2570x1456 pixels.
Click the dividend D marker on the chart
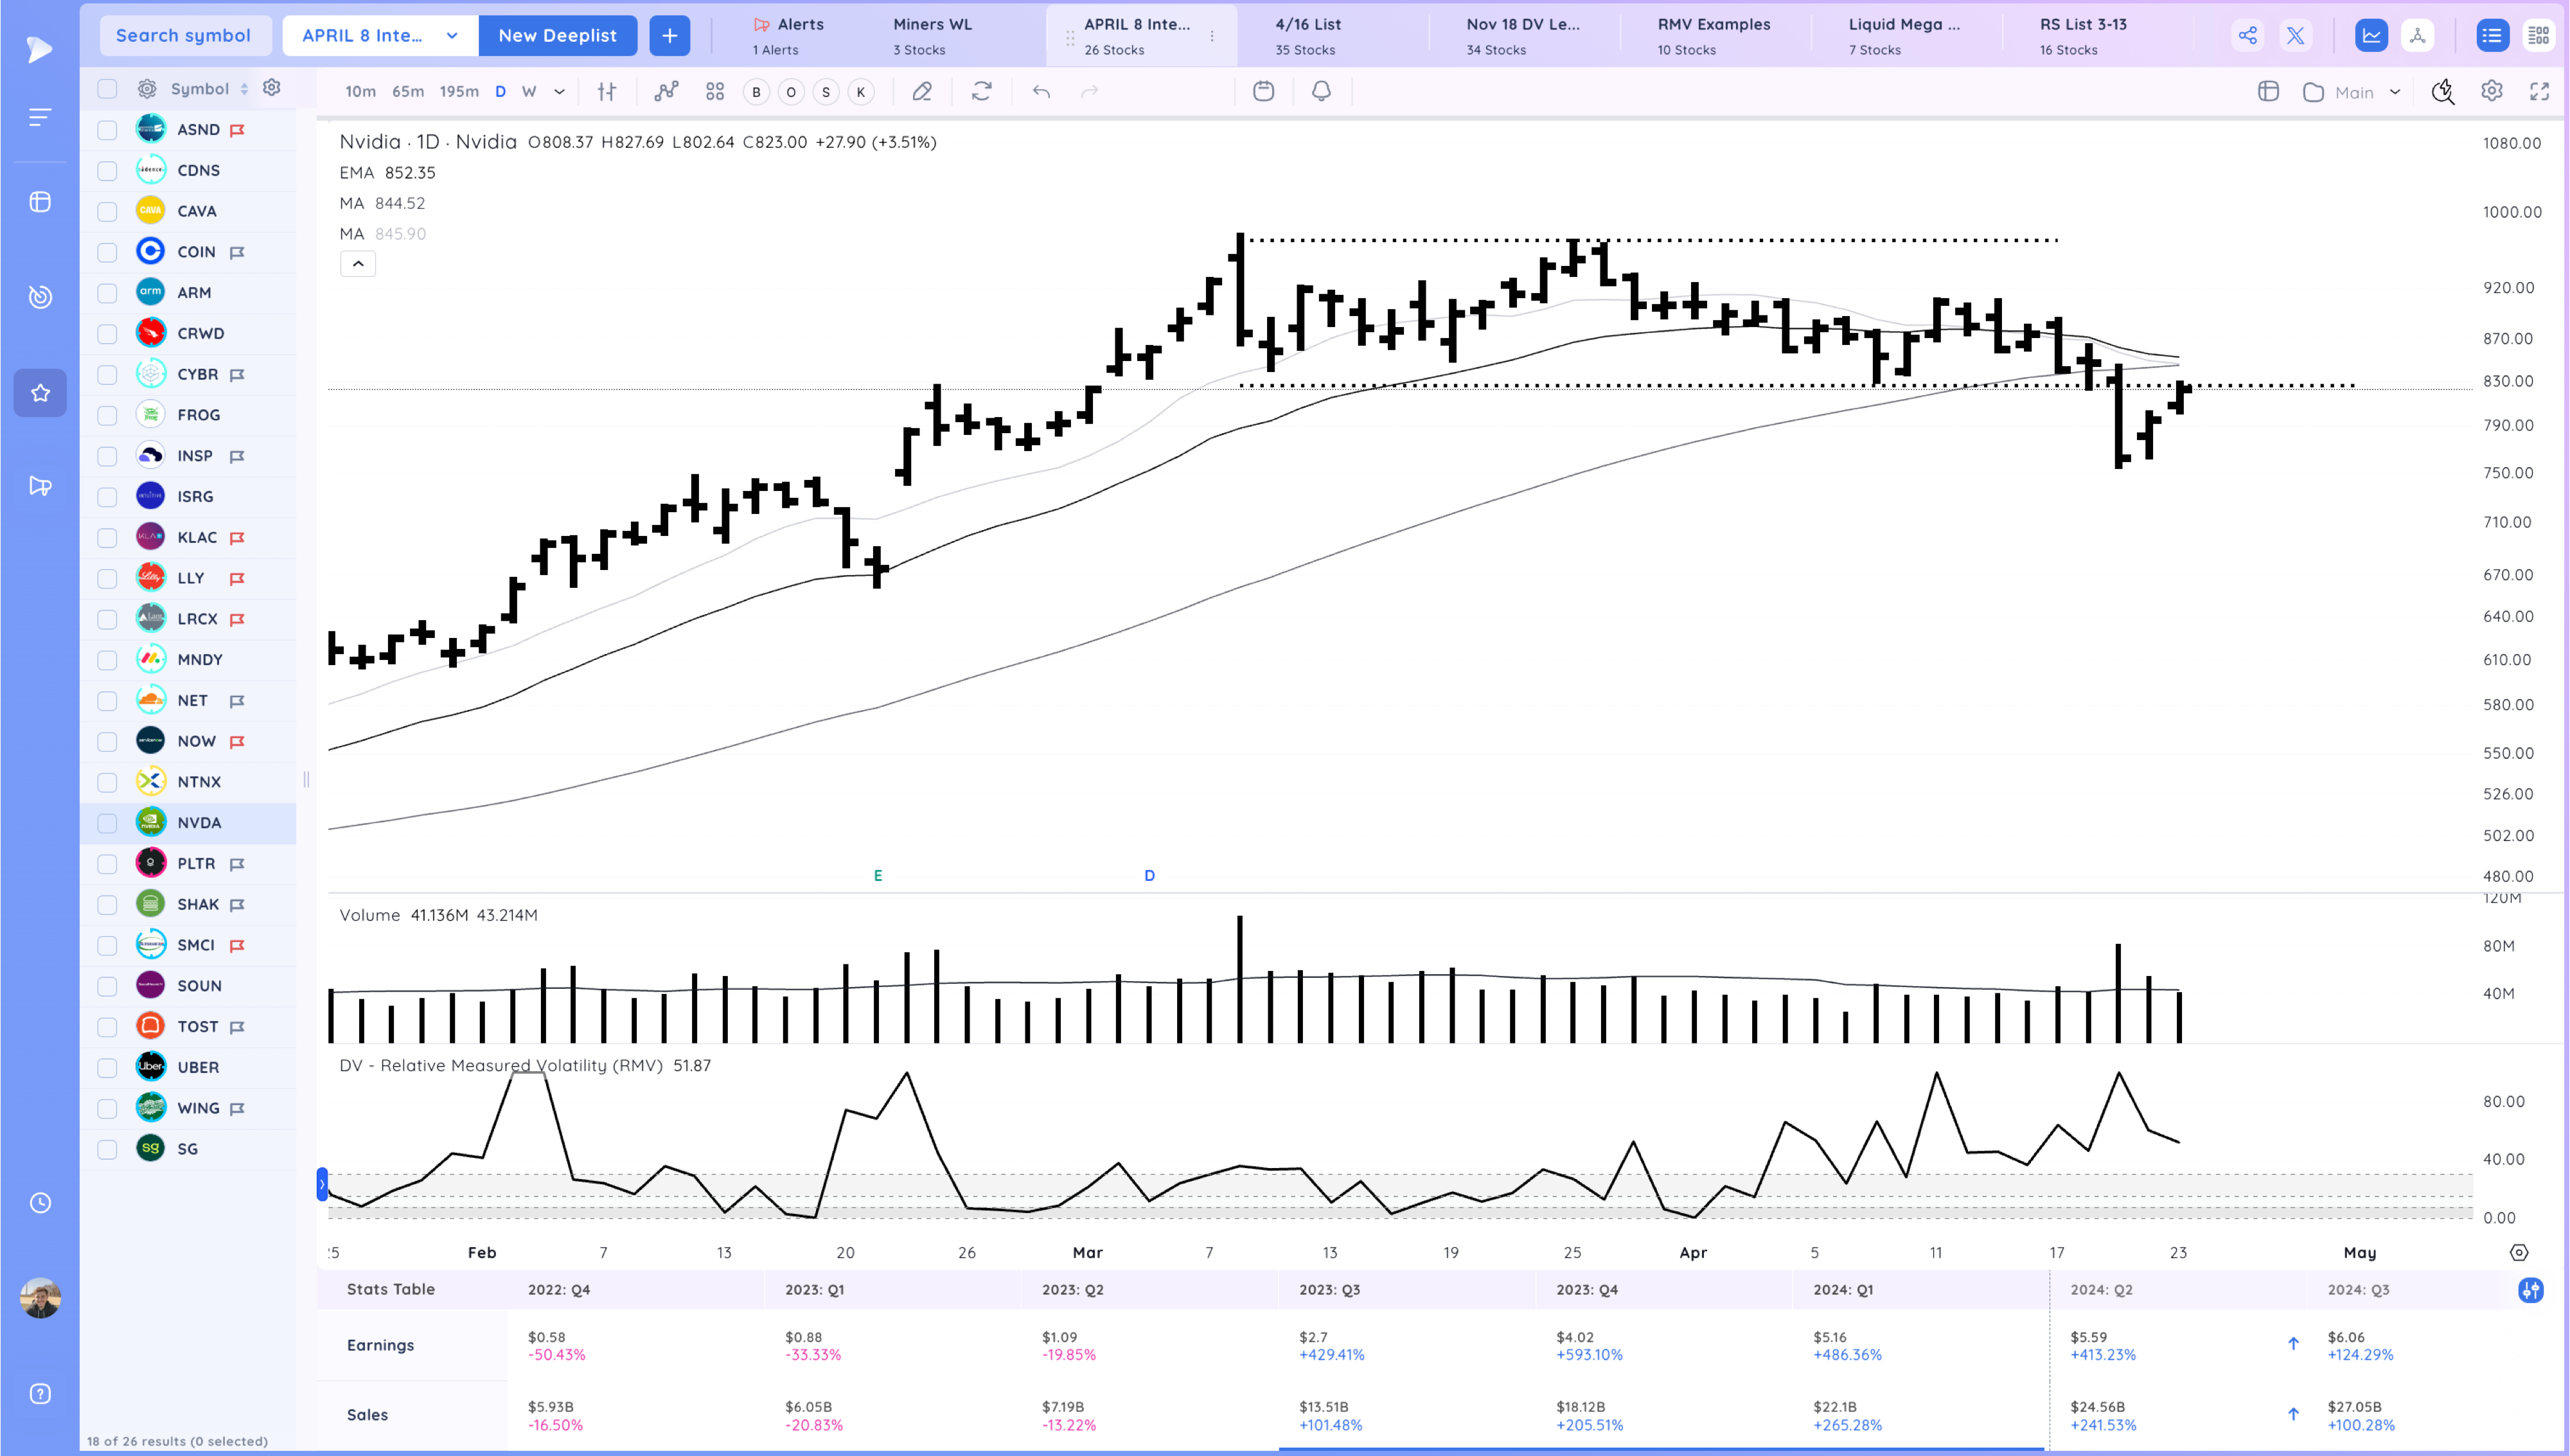pos(1149,876)
